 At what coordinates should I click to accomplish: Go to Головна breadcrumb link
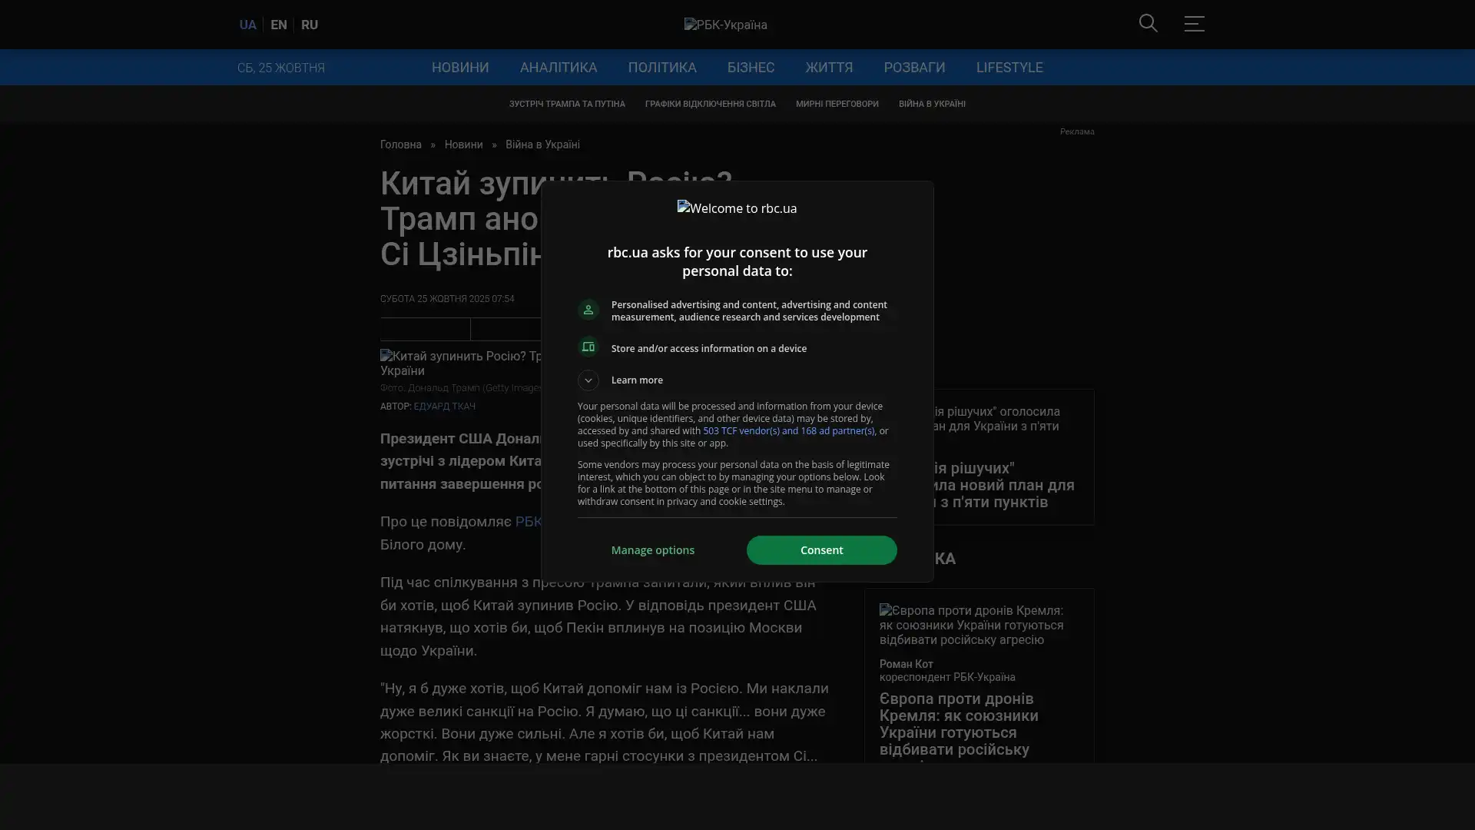[400, 144]
